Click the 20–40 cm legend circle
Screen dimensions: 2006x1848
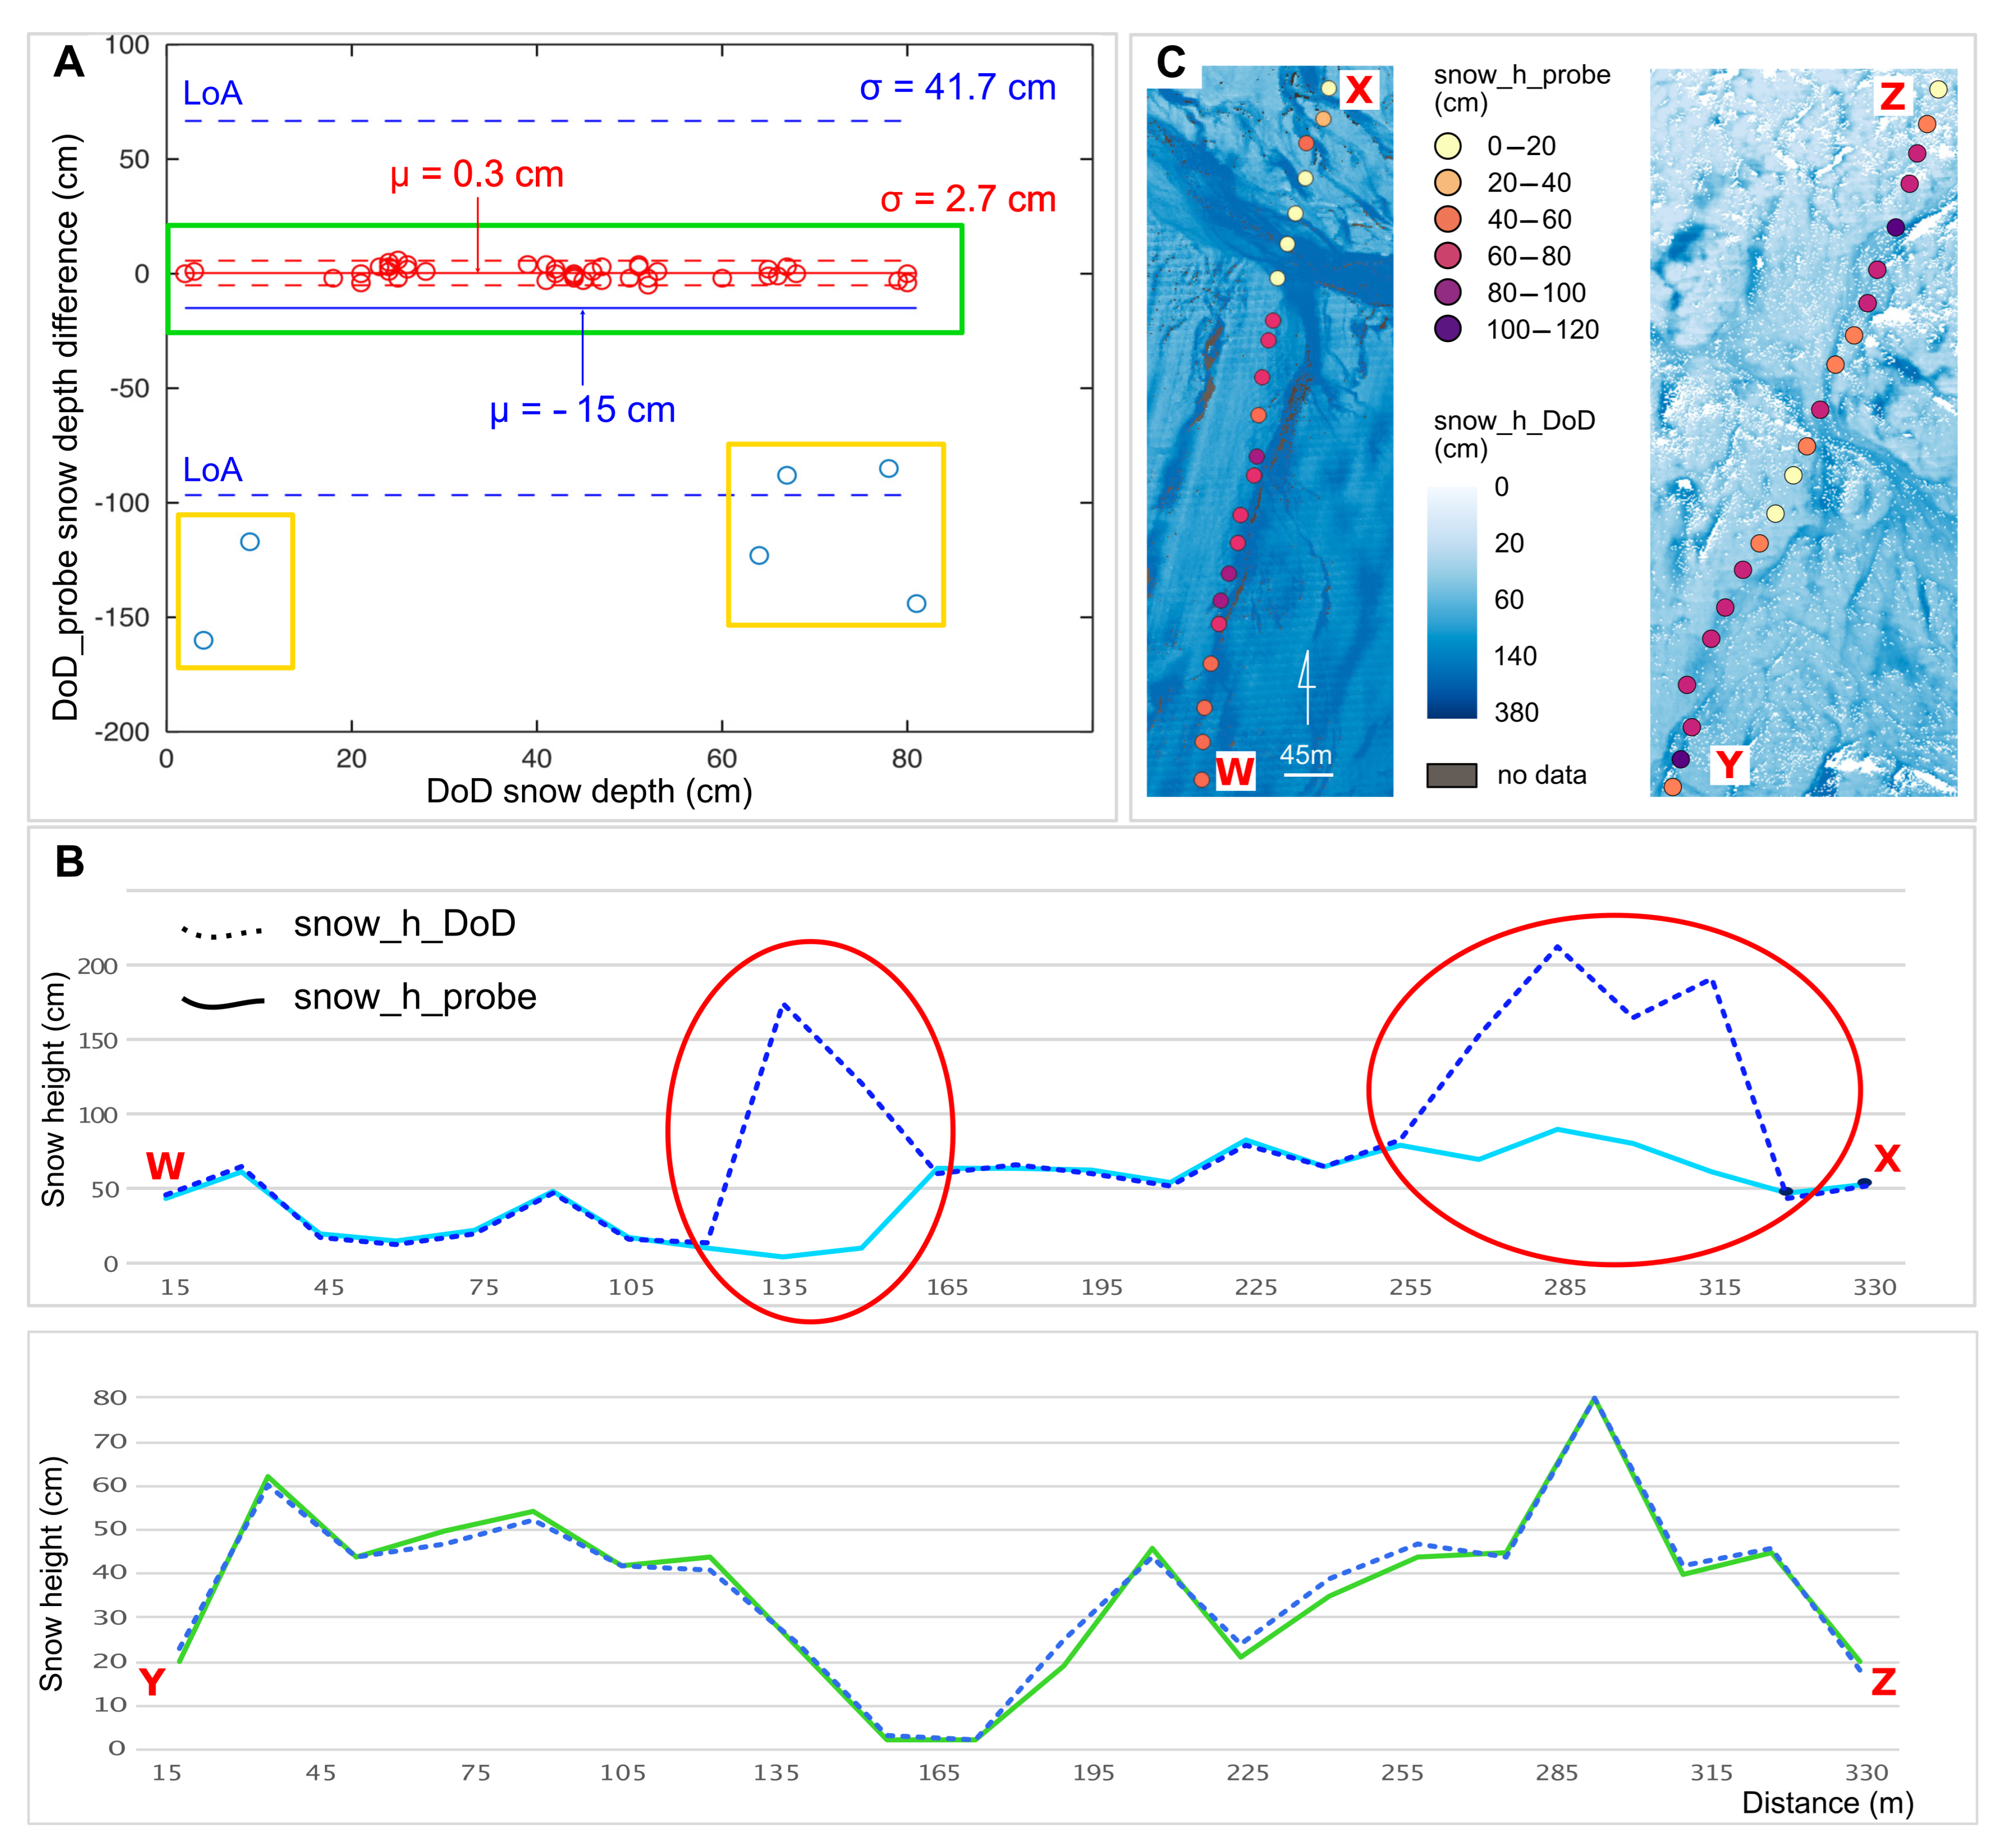click(1447, 183)
